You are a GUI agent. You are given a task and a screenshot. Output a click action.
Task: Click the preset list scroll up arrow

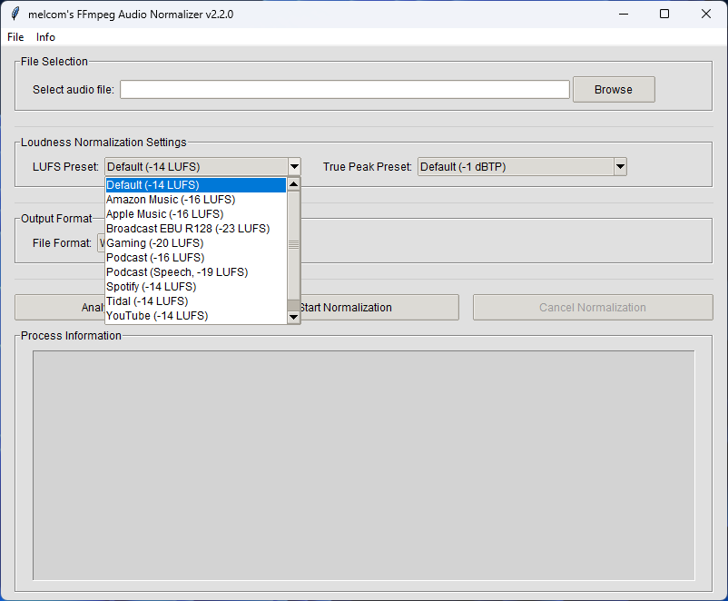[293, 184]
